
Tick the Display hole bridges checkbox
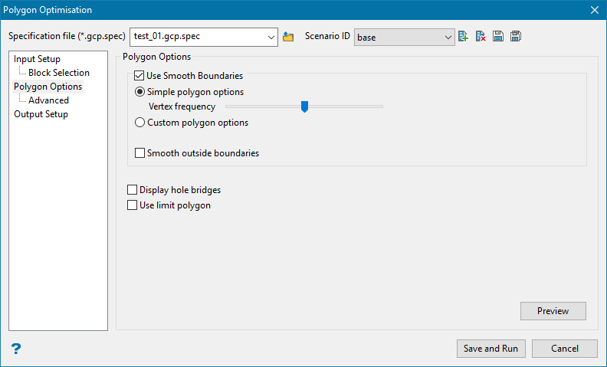click(x=132, y=190)
